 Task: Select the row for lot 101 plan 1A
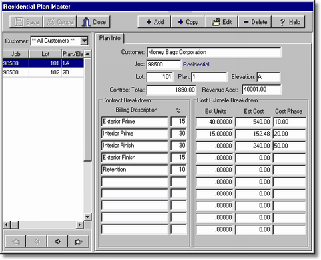pyautogui.click(x=43, y=63)
